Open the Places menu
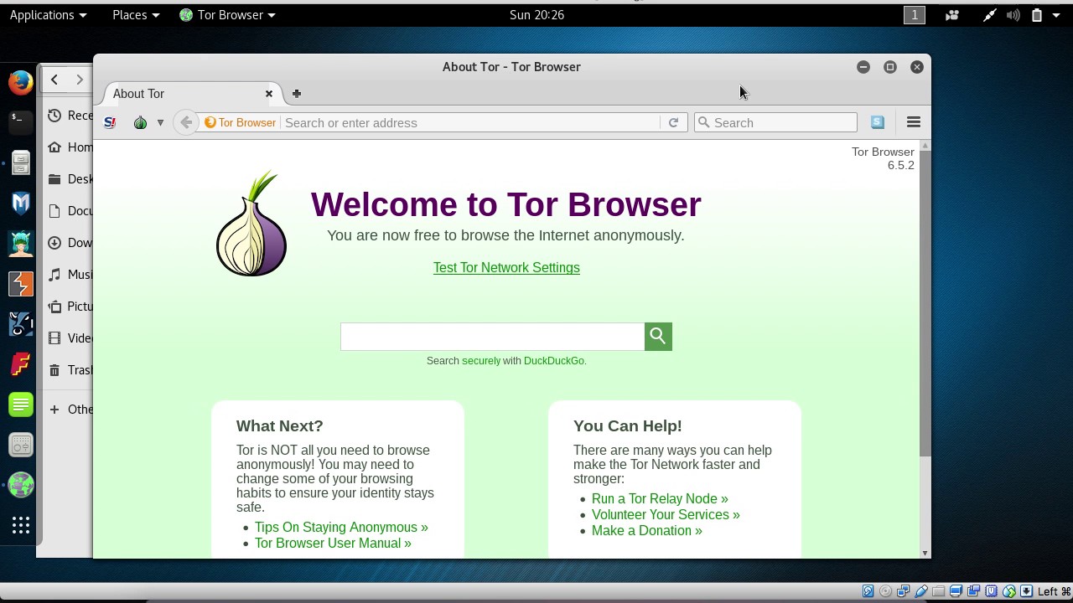Viewport: 1073px width, 603px height. click(136, 15)
